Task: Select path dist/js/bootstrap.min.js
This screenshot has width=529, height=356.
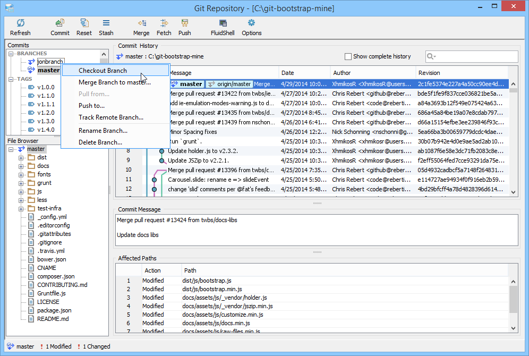Action: (212, 289)
